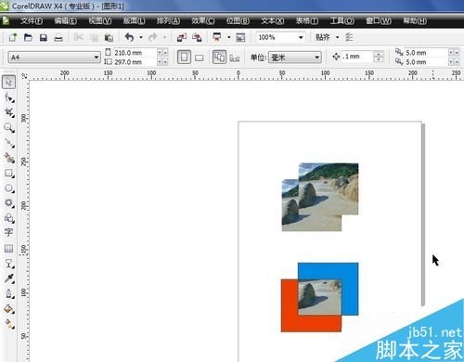Select the blue rectangle on canvas
This screenshot has height=362, width=464.
point(328,271)
